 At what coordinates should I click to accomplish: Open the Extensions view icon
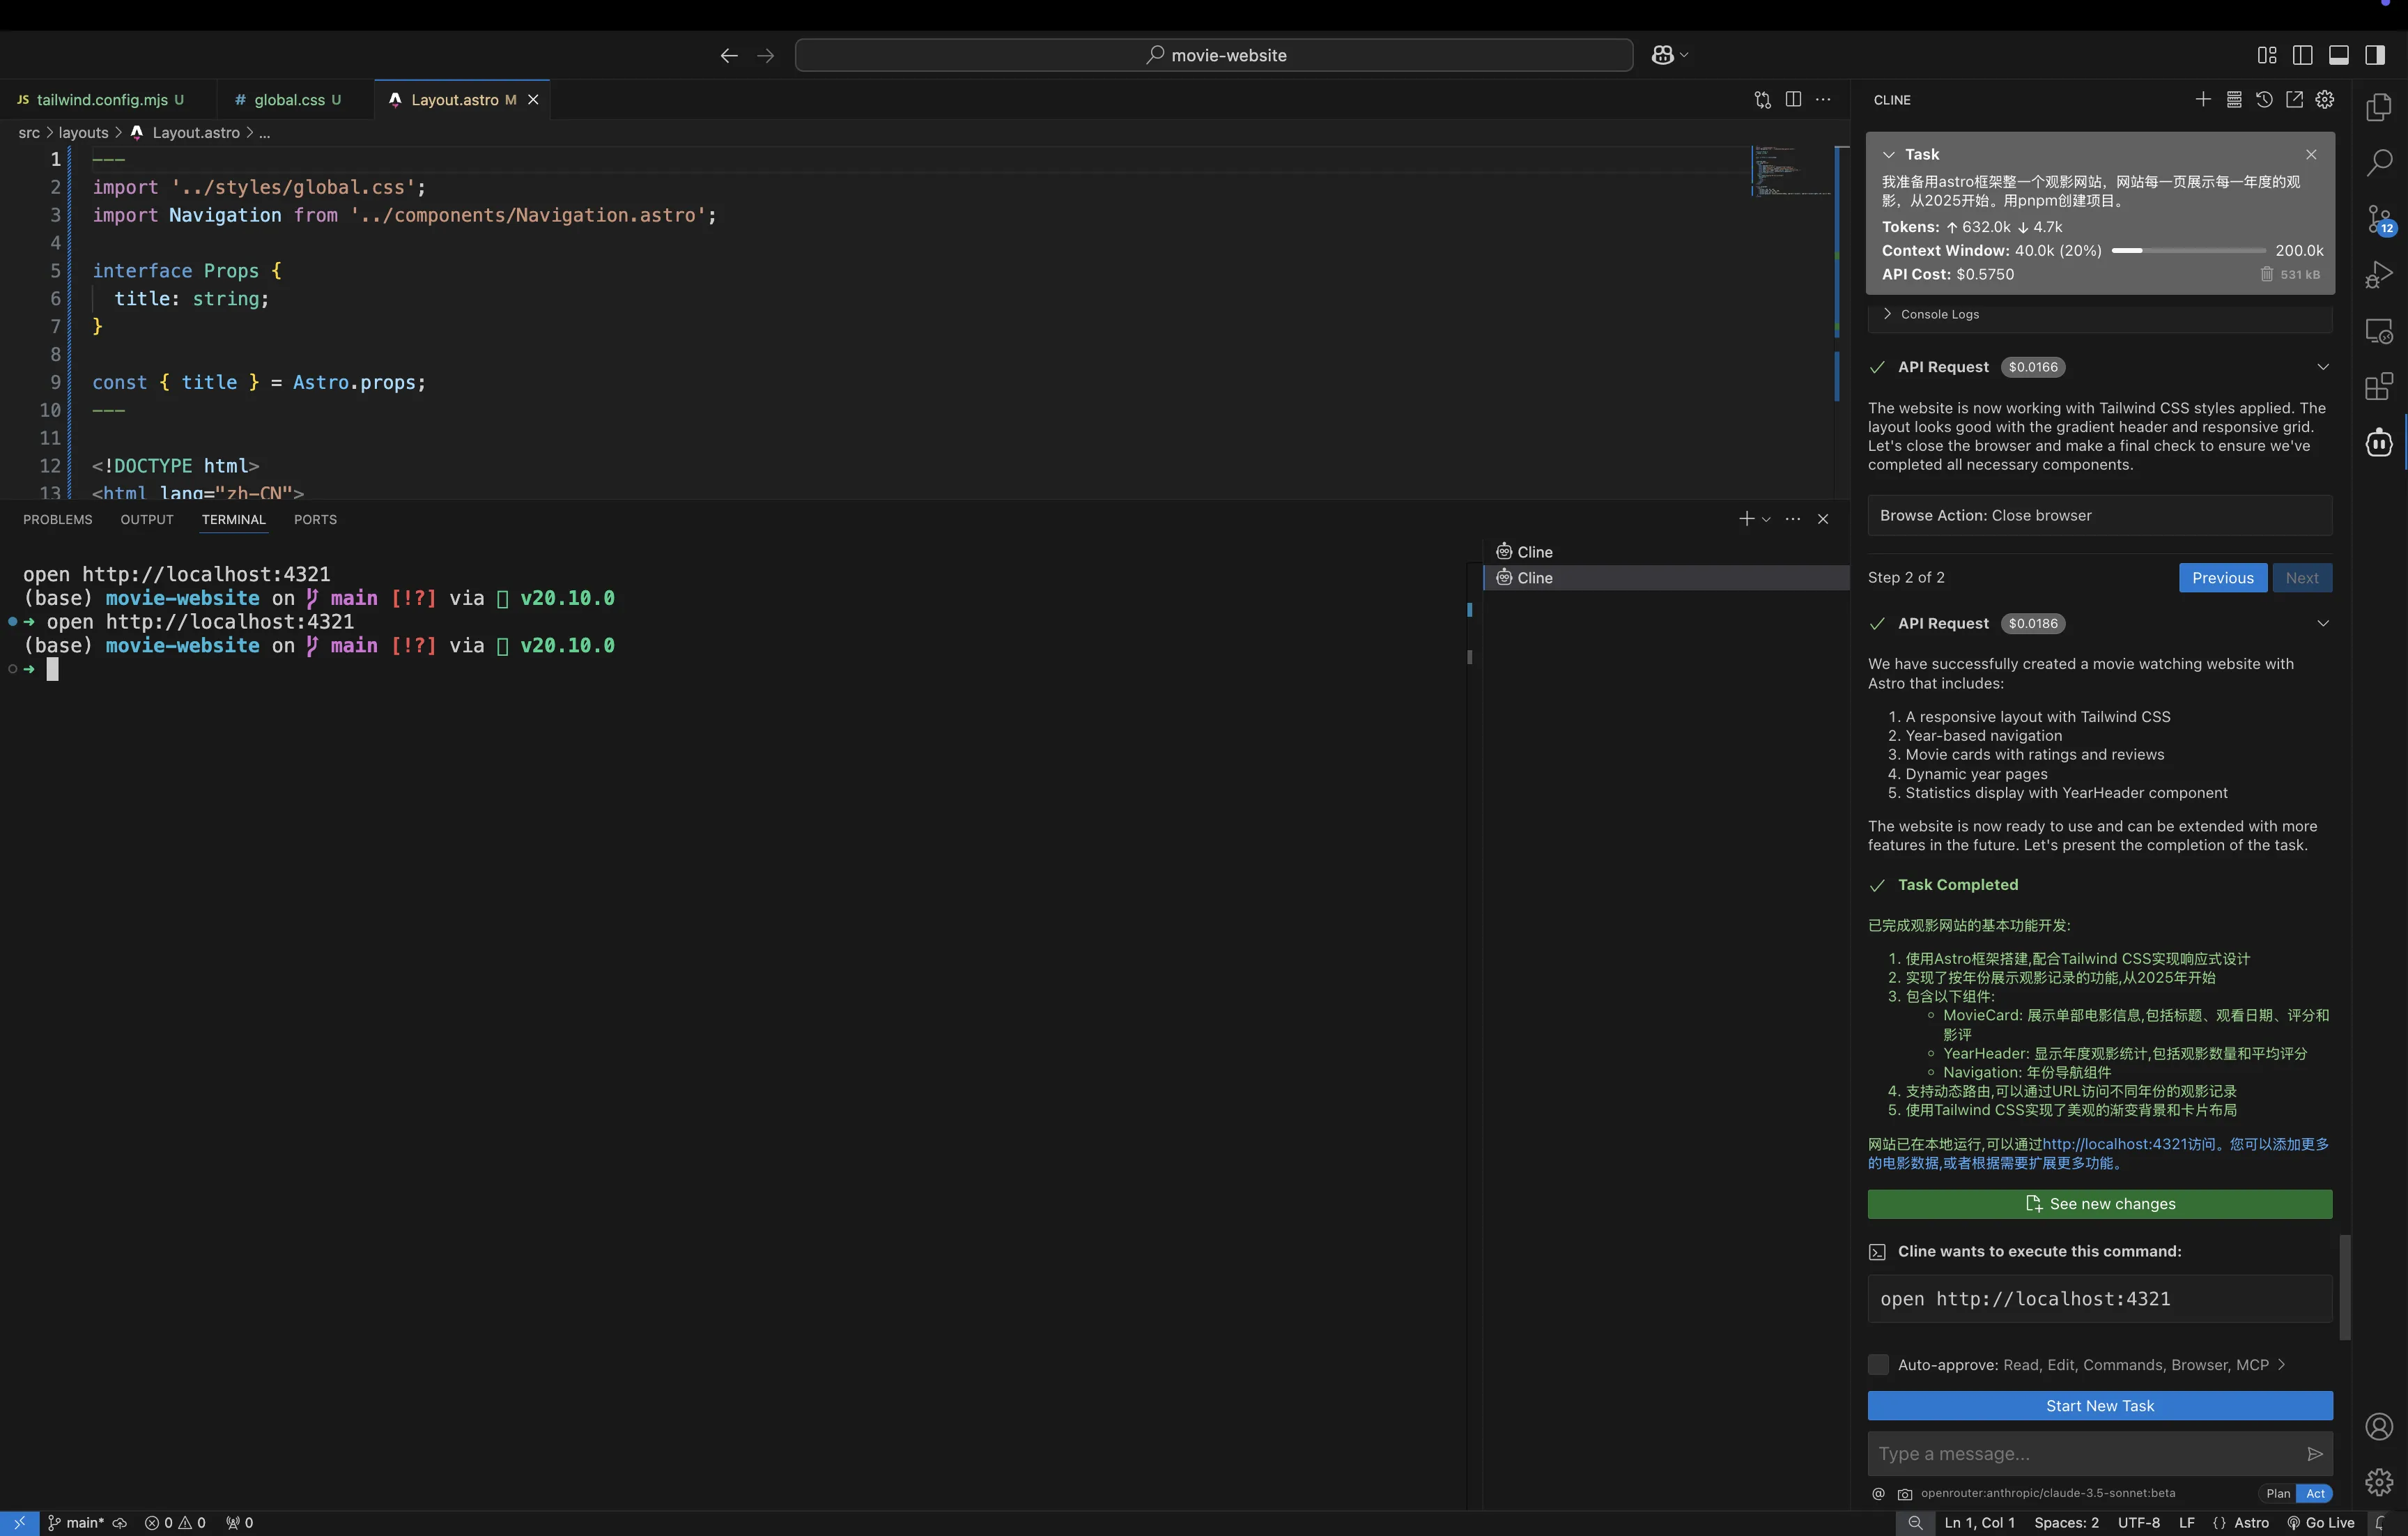pos(2379,386)
